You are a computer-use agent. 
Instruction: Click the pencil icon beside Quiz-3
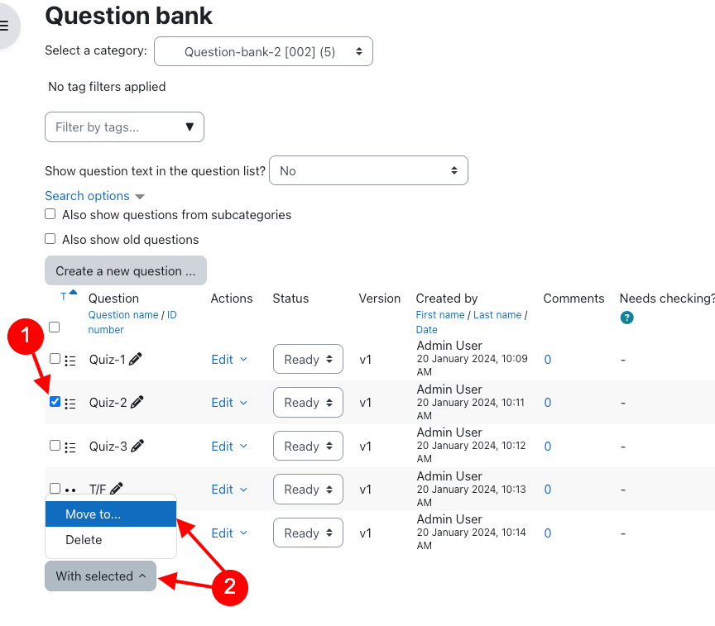coord(137,446)
